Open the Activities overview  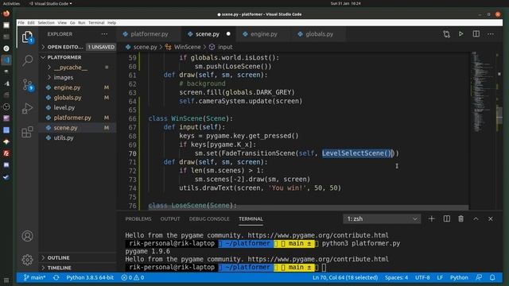tap(11, 3)
